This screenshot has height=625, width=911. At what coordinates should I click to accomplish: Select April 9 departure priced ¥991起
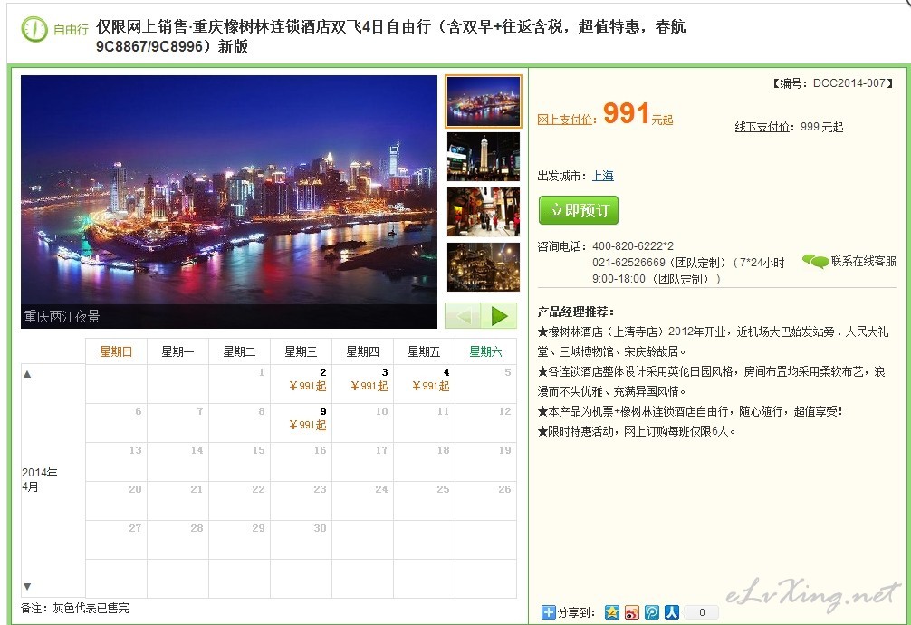click(x=301, y=423)
